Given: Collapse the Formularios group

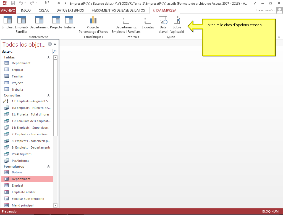Looking at the screenshot, I should coord(48,166).
